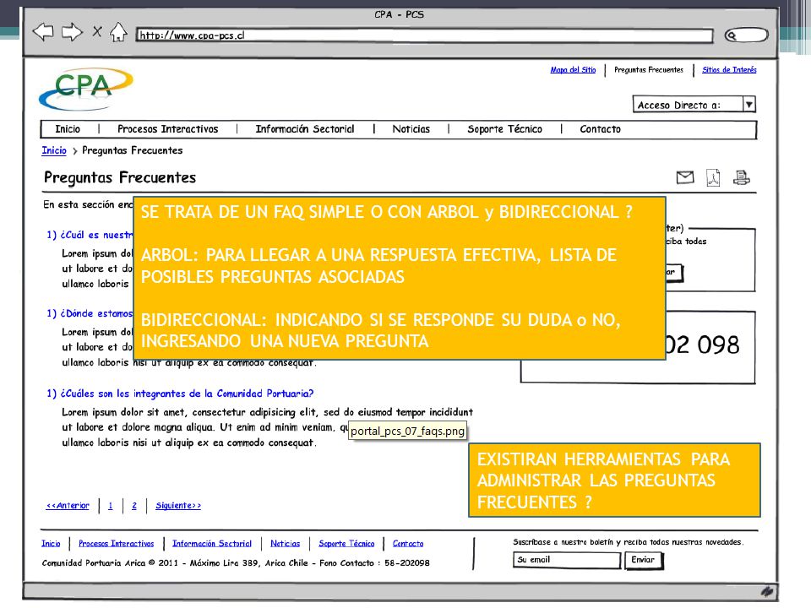Open the footer Soporte Técnico link

[346, 543]
